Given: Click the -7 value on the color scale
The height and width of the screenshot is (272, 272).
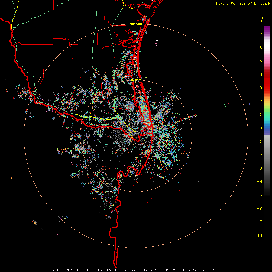Looking at the screenshot, I should [x=260, y=222].
